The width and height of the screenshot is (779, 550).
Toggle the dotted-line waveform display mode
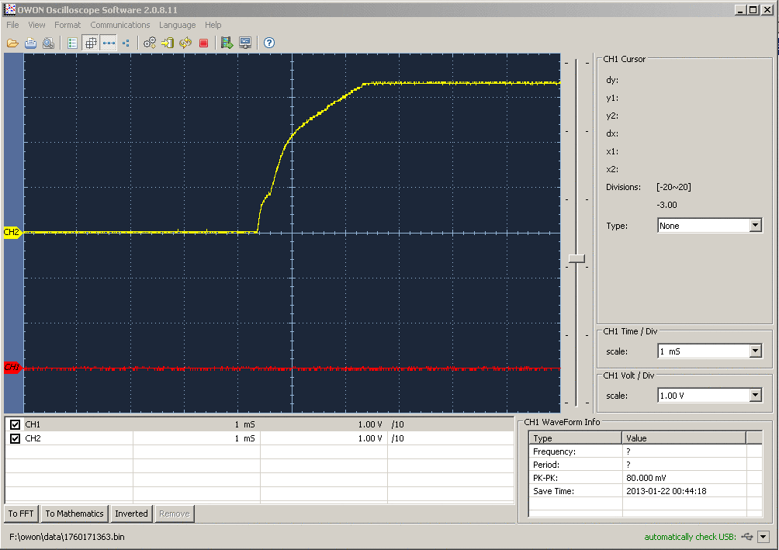tap(109, 43)
